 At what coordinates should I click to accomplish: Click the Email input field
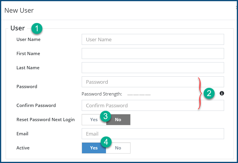click(153, 134)
